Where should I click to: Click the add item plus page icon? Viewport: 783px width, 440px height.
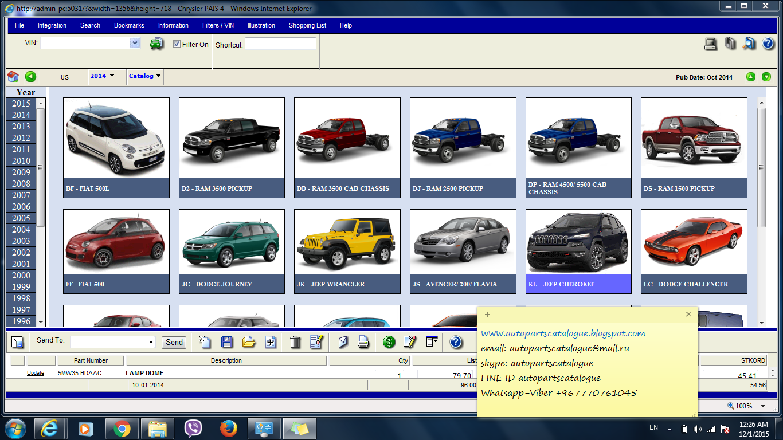271,342
